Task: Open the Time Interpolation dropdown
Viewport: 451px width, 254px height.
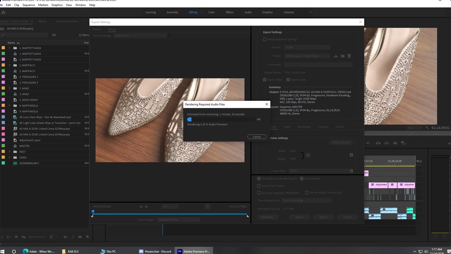Action: point(306,200)
